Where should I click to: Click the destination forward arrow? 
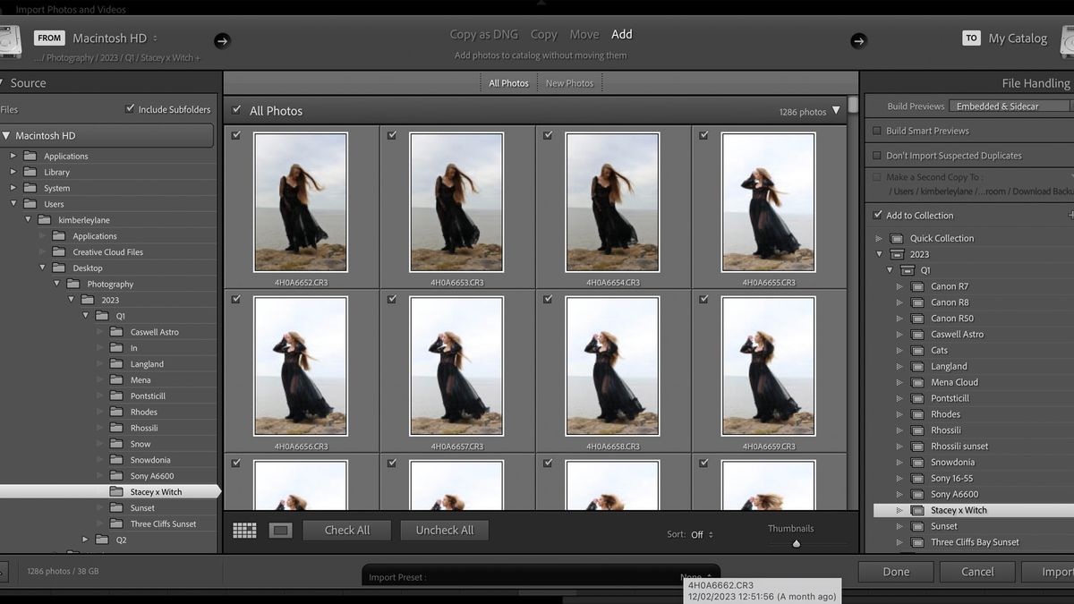(x=857, y=40)
